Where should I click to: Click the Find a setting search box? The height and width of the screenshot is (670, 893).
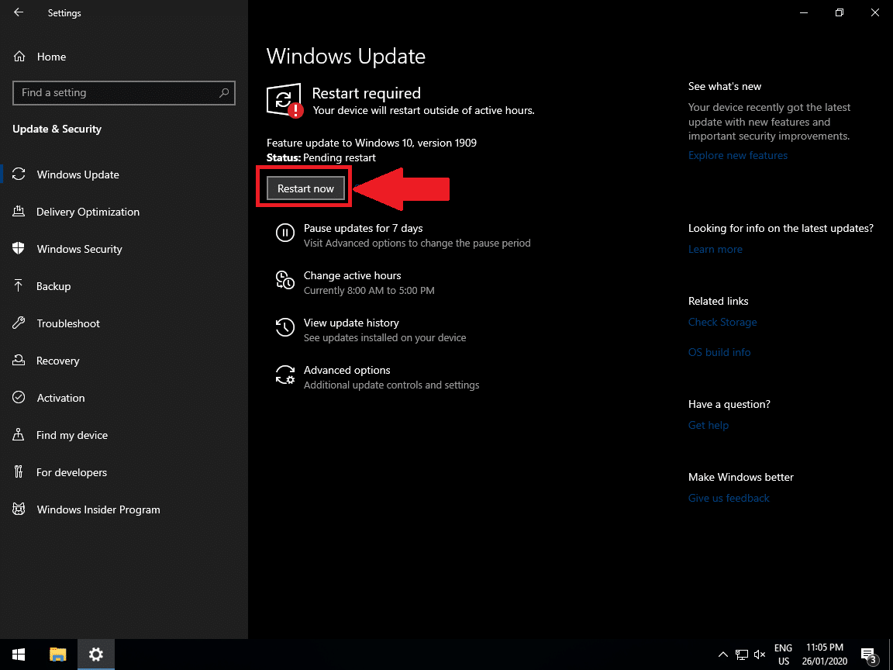pyautogui.click(x=123, y=93)
